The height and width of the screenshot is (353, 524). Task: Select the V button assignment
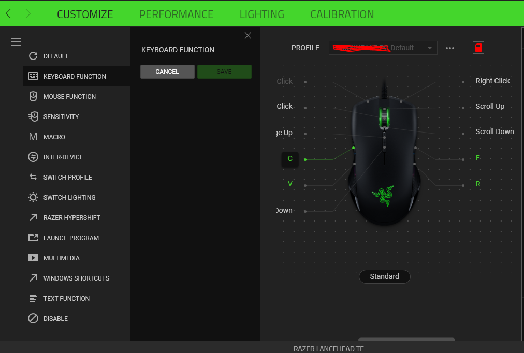(290, 184)
